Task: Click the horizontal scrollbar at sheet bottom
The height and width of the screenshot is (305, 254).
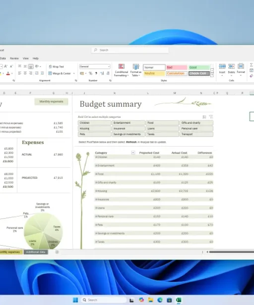Action: [x=231, y=252]
